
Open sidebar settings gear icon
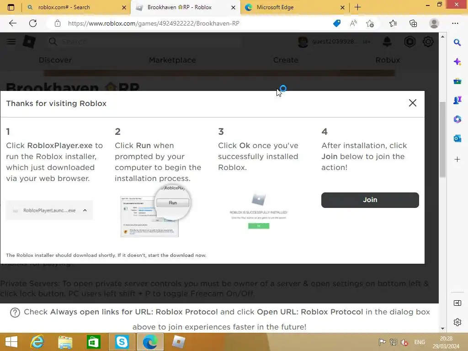click(457, 322)
